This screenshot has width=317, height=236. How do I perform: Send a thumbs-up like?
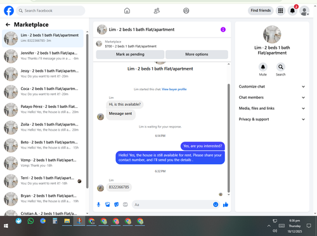pyautogui.click(x=226, y=204)
